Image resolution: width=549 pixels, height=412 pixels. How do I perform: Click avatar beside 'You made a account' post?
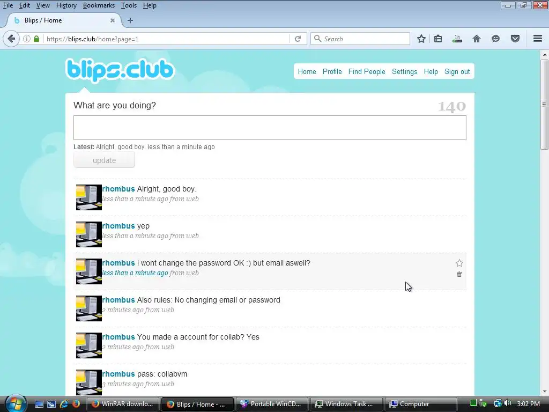pos(89,345)
